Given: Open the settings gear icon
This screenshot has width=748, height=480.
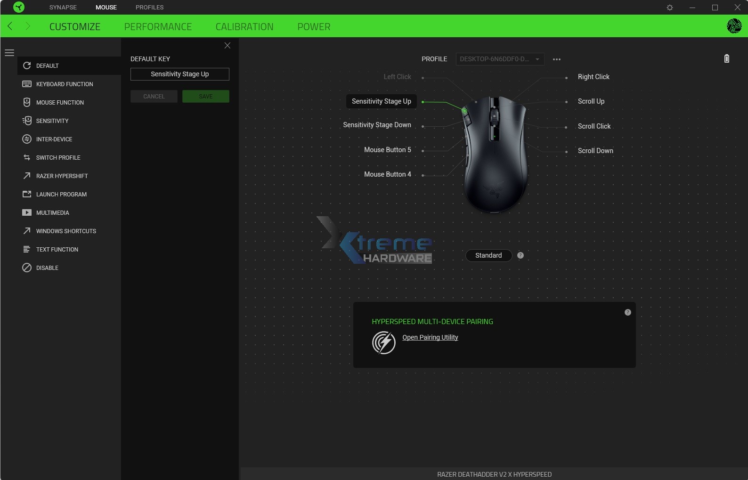Looking at the screenshot, I should tap(669, 8).
